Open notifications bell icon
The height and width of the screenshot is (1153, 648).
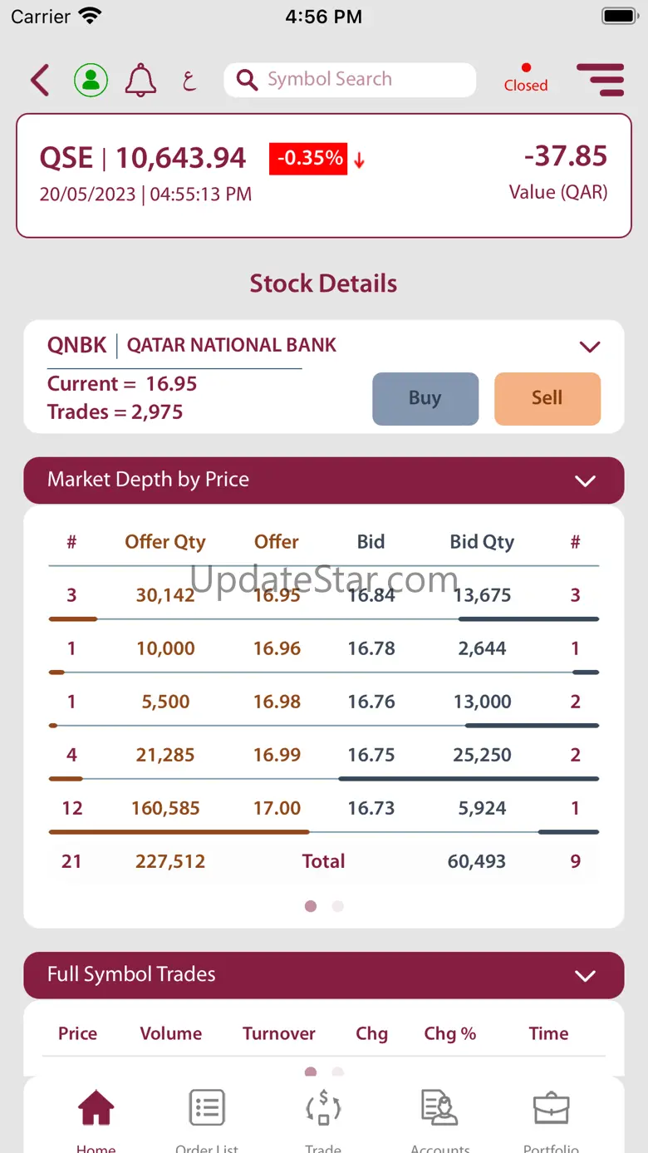pyautogui.click(x=140, y=81)
